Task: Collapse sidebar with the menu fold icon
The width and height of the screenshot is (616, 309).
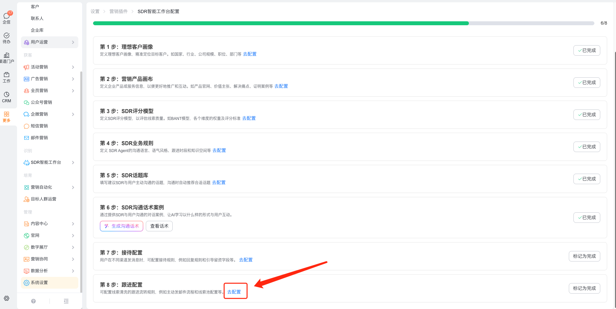Action: click(x=66, y=301)
